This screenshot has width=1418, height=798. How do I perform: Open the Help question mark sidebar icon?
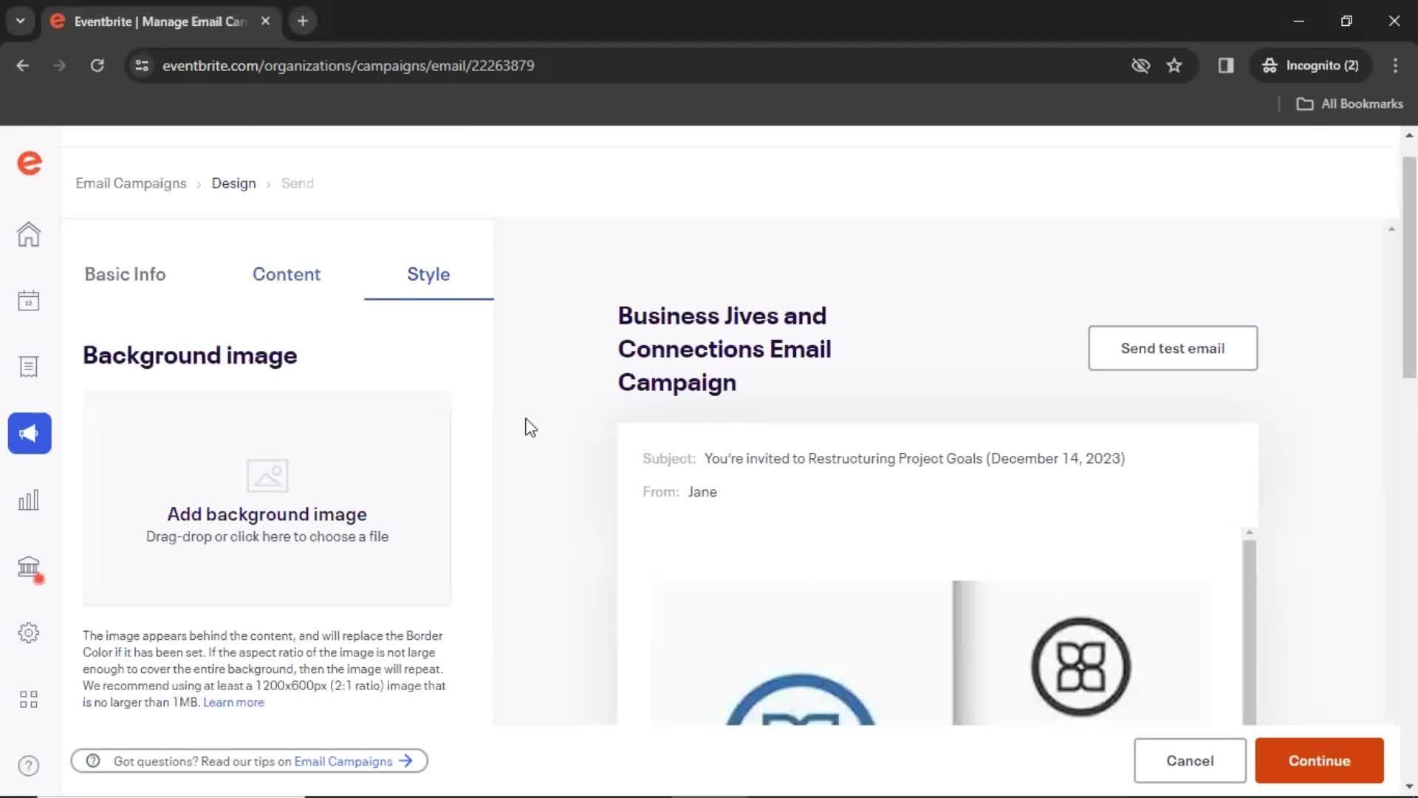tap(29, 765)
